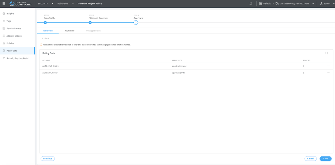Screen dimensions: 335x165
Task: Click the Scan Traffic step checkmark
Action: click(45, 22)
